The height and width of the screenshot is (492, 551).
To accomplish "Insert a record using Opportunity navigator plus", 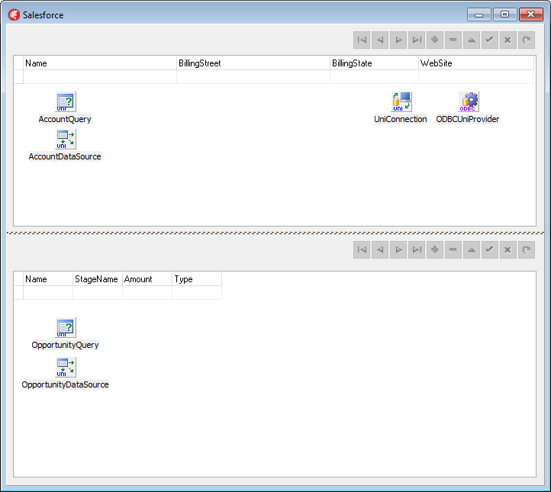I will pos(435,249).
